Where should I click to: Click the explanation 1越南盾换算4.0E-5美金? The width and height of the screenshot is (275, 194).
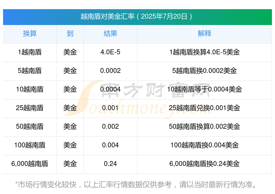204,52
